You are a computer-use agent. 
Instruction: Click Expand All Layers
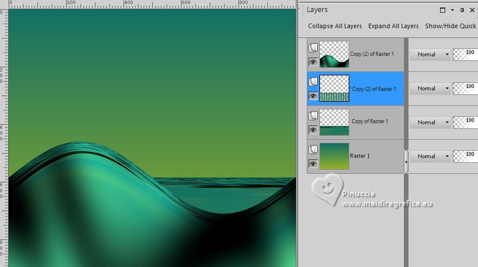pos(393,26)
